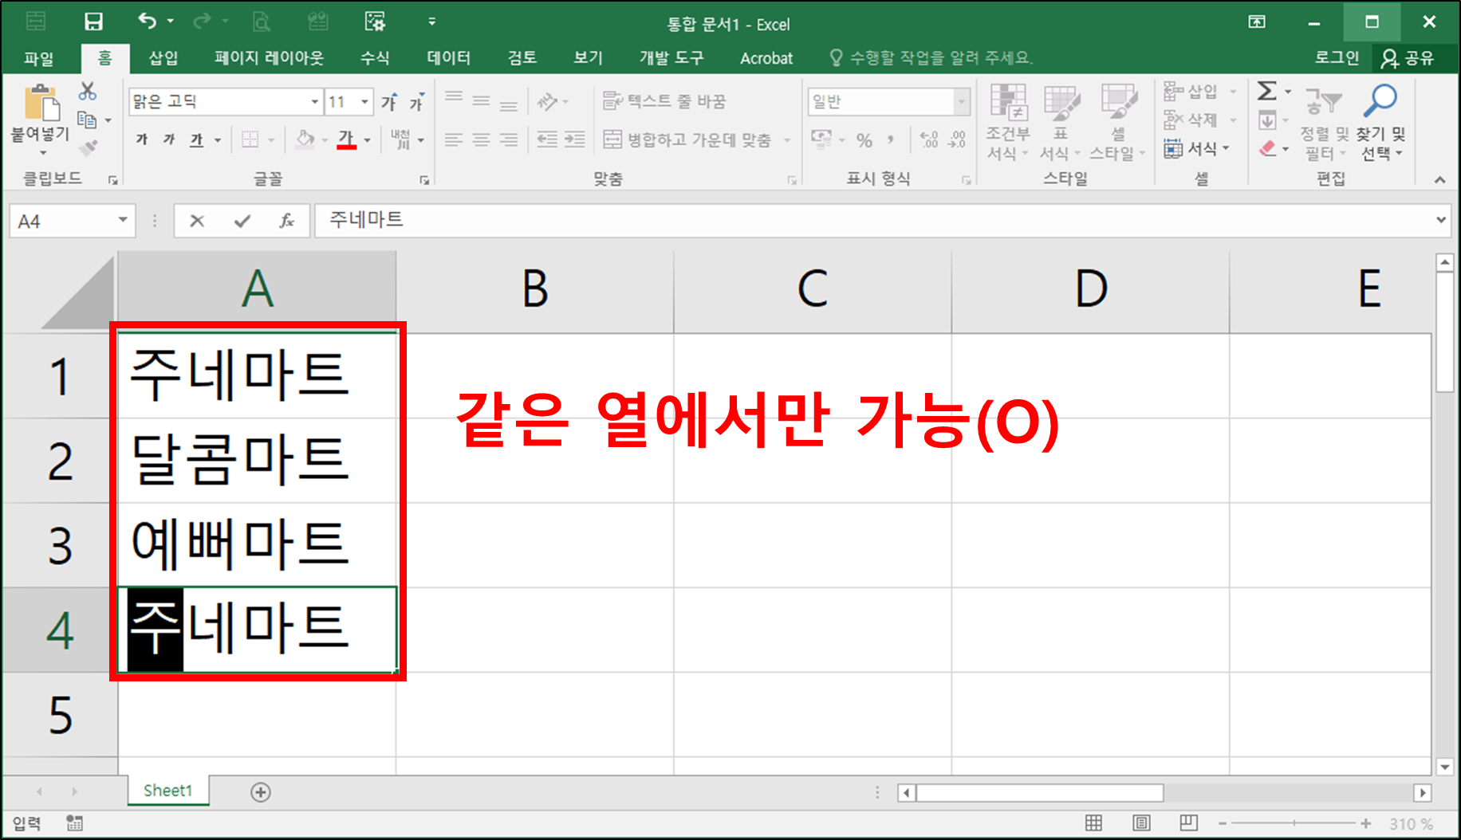Open the font size dropdown (11)
Image resolution: width=1461 pixels, height=840 pixels.
365,101
